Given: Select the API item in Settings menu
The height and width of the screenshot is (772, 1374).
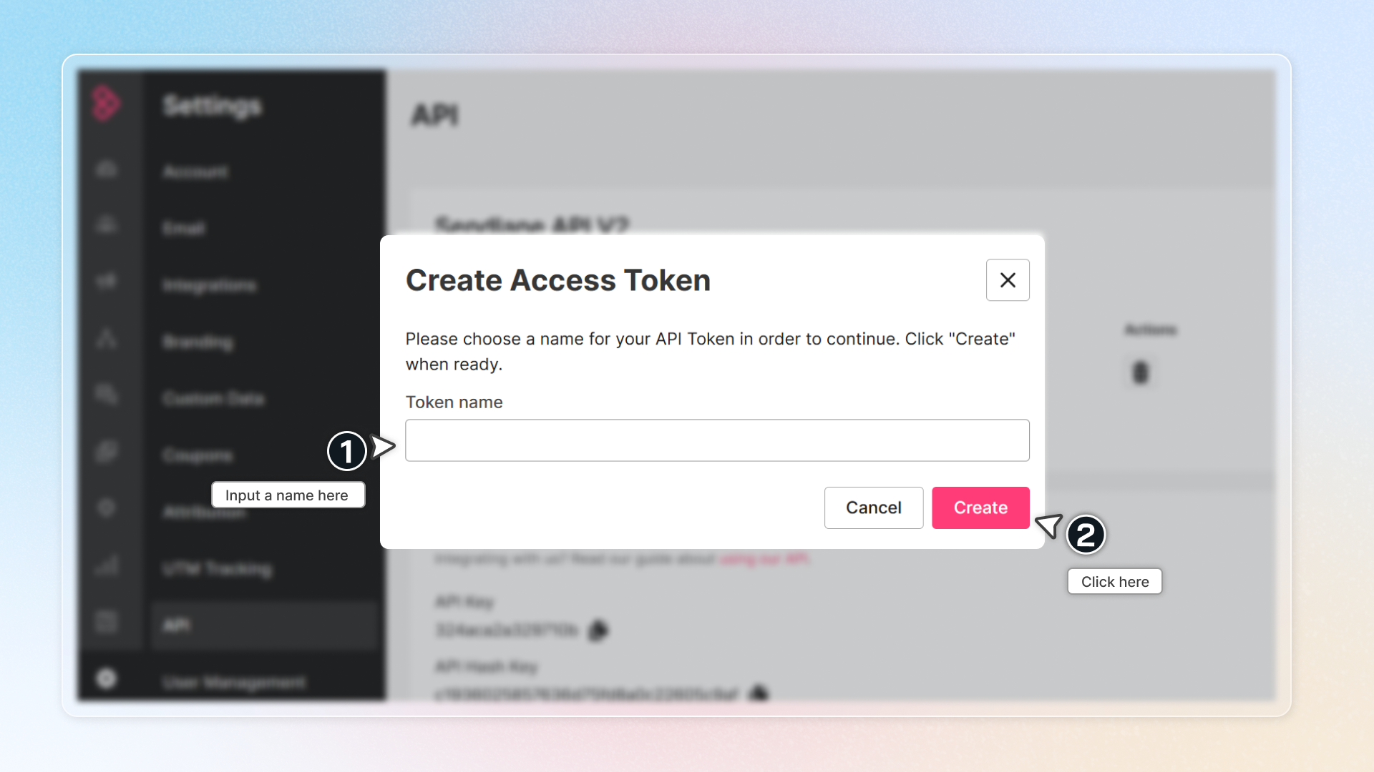Looking at the screenshot, I should [177, 625].
